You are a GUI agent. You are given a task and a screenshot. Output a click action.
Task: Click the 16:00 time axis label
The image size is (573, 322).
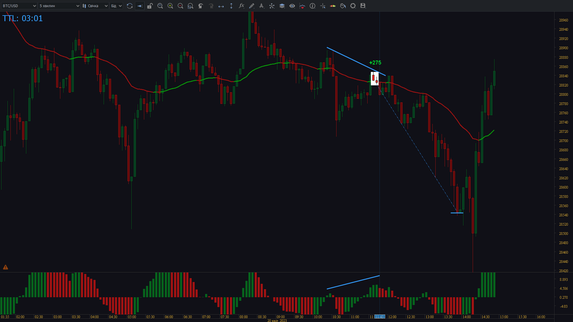tap(541, 317)
